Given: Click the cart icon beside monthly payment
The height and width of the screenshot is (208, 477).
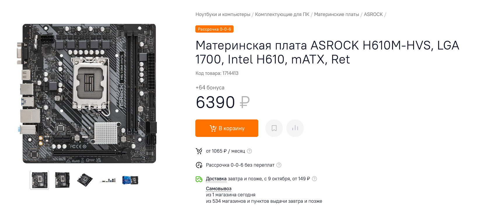Looking at the screenshot, I should (x=199, y=151).
